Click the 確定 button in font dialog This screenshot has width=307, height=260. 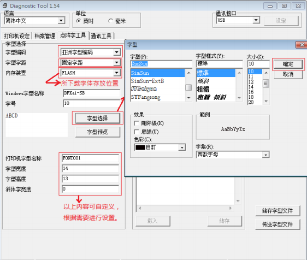click(x=288, y=64)
